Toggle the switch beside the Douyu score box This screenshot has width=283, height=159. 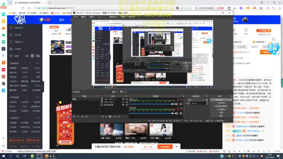(x=69, y=30)
